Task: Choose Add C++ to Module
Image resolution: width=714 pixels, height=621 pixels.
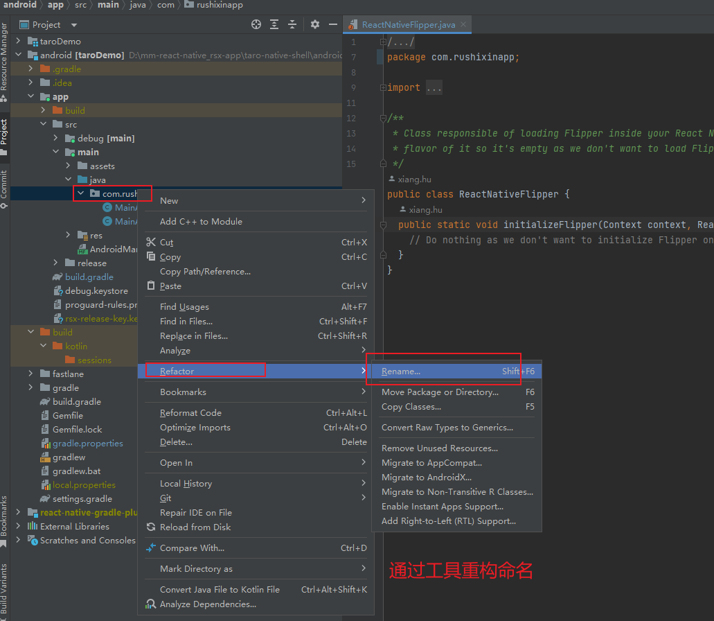Action: tap(256, 221)
